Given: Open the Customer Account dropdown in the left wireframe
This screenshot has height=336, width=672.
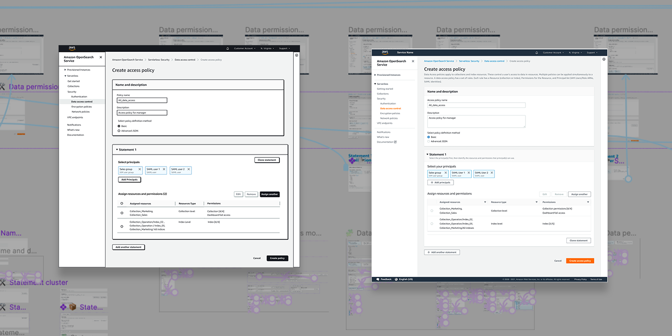Looking at the screenshot, I should point(244,48).
